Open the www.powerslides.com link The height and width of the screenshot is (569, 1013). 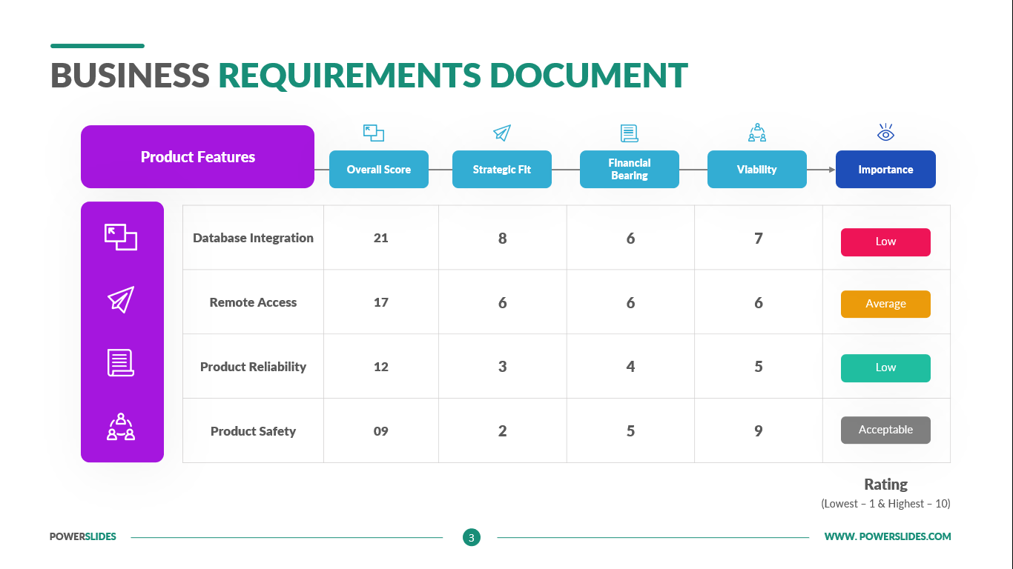(x=888, y=536)
